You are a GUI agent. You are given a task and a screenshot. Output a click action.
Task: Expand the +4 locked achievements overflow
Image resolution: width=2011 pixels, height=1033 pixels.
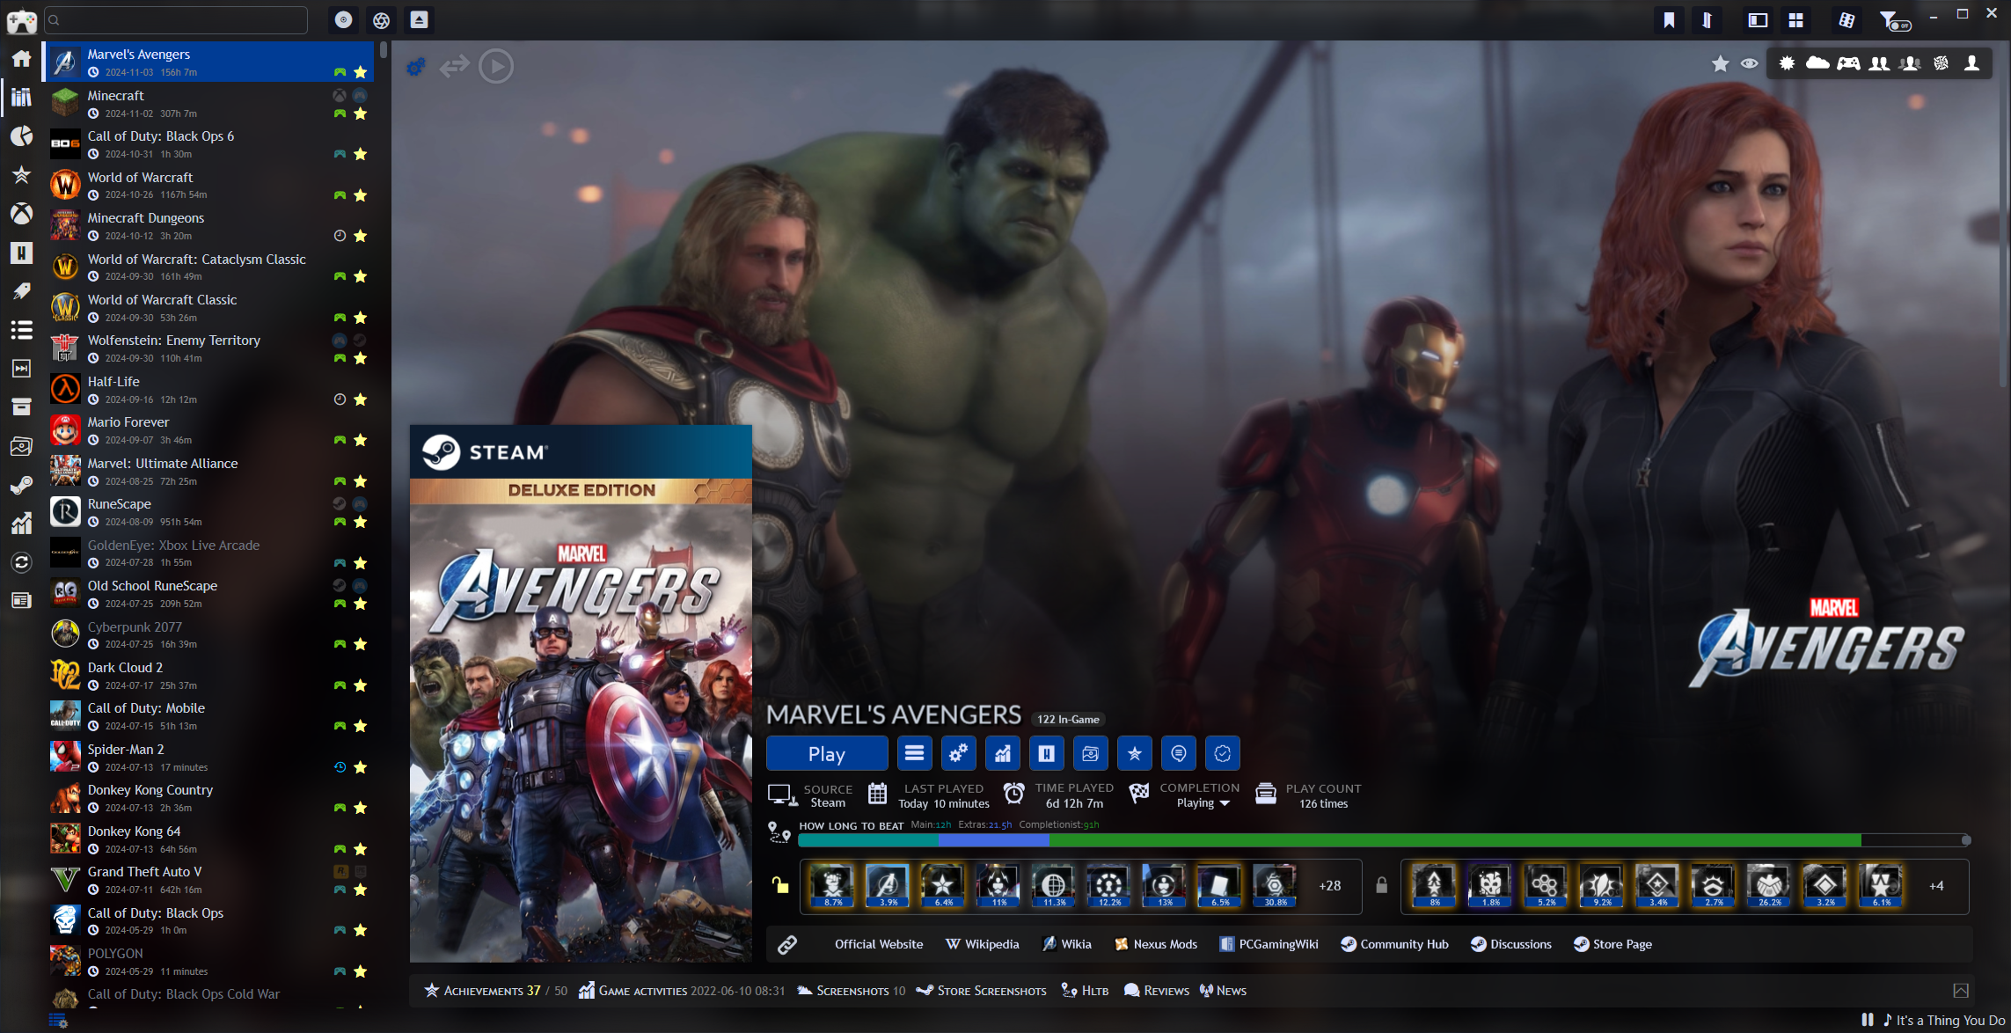point(1936,886)
